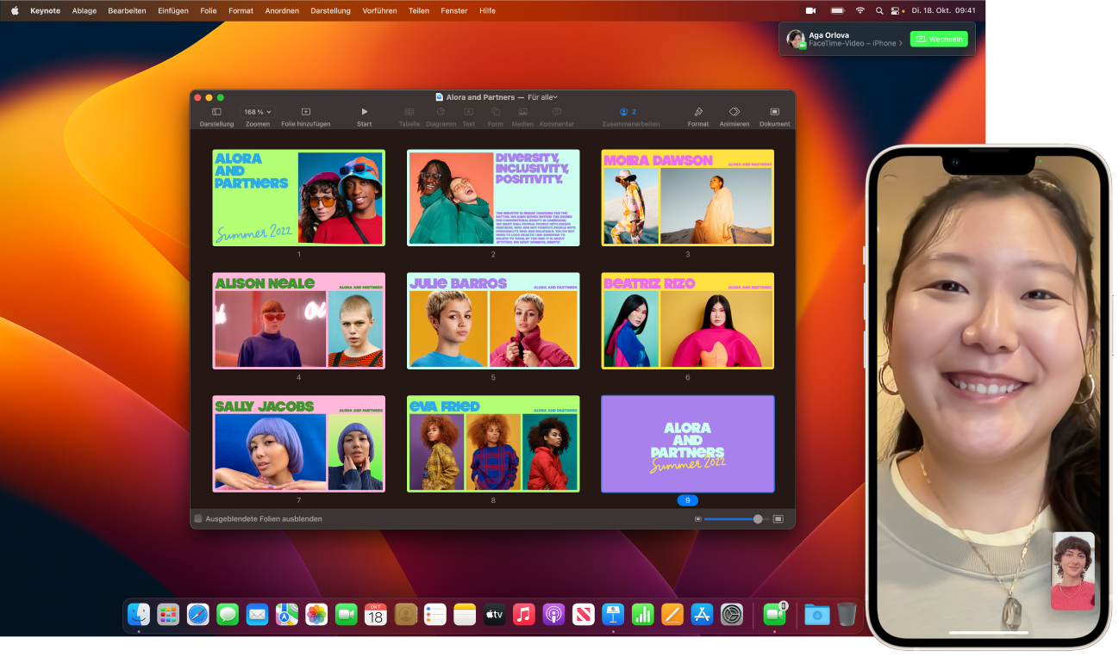Expand the FaceTime-Video – iPhone chevron

[902, 43]
